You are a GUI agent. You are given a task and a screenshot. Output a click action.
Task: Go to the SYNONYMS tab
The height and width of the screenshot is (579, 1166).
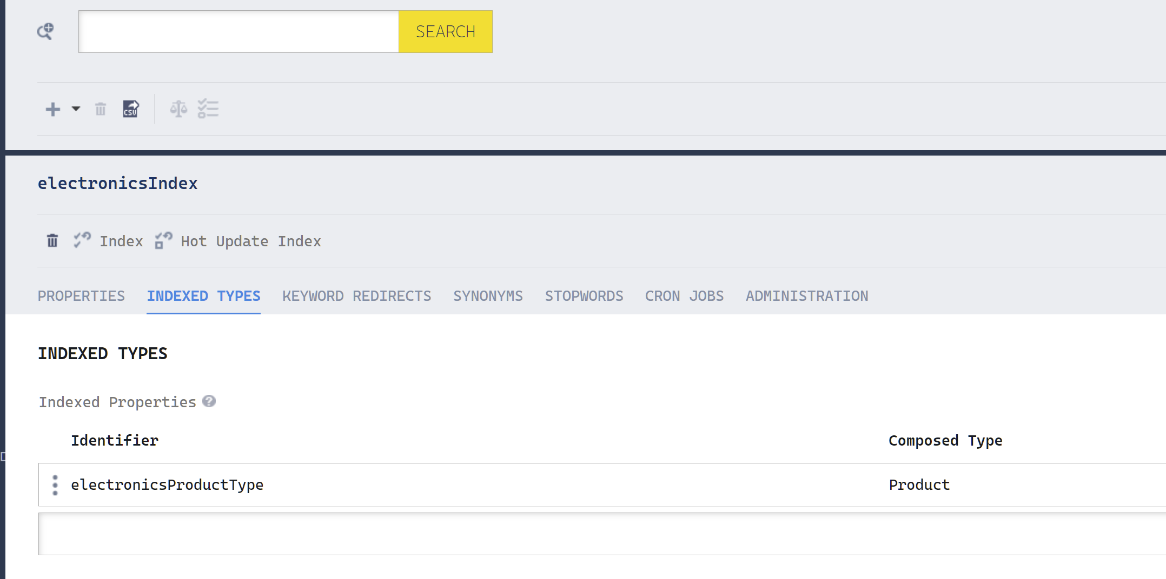coord(488,296)
